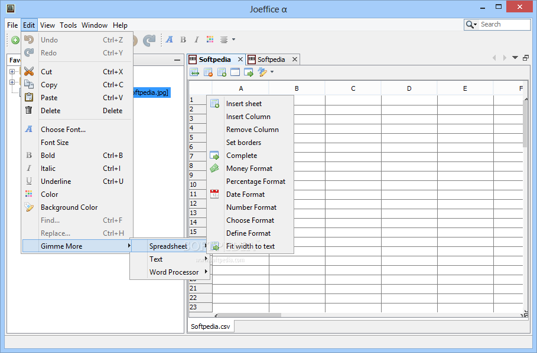Open the Help menu

120,25
